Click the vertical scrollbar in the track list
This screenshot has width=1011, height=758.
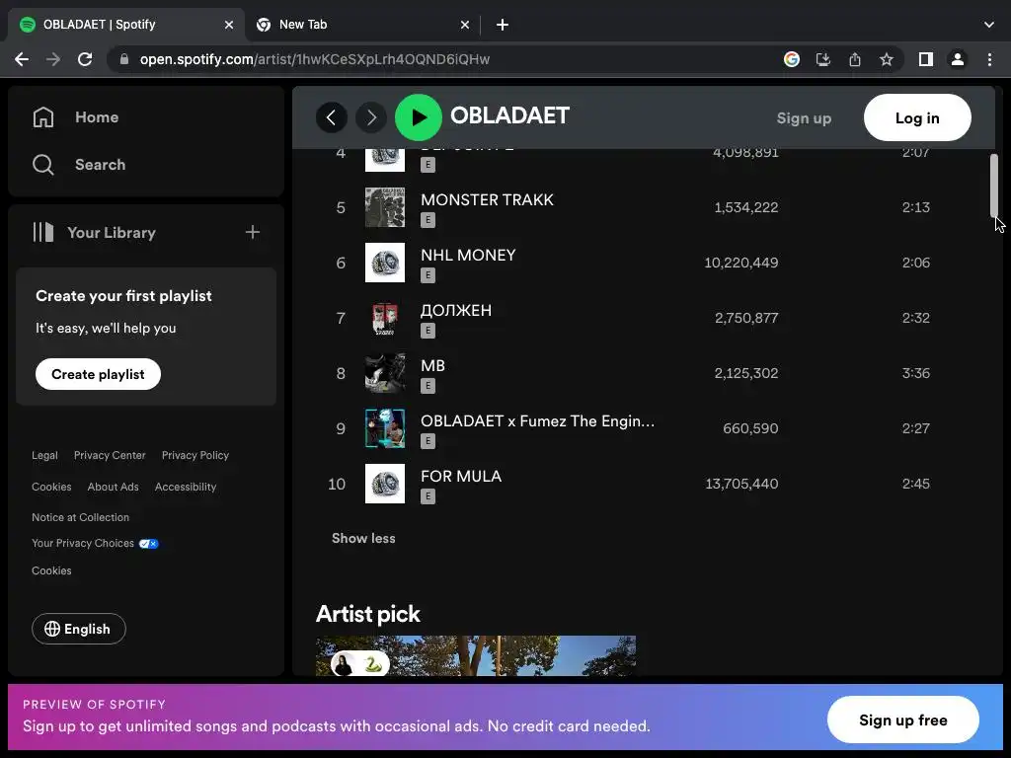[x=994, y=186]
